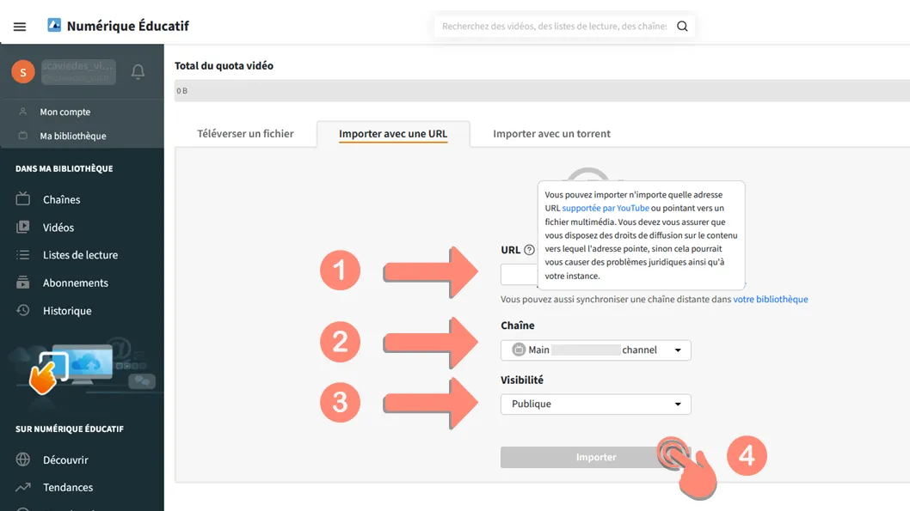The image size is (910, 511).
Task: Click the notification bell icon
Action: point(138,71)
